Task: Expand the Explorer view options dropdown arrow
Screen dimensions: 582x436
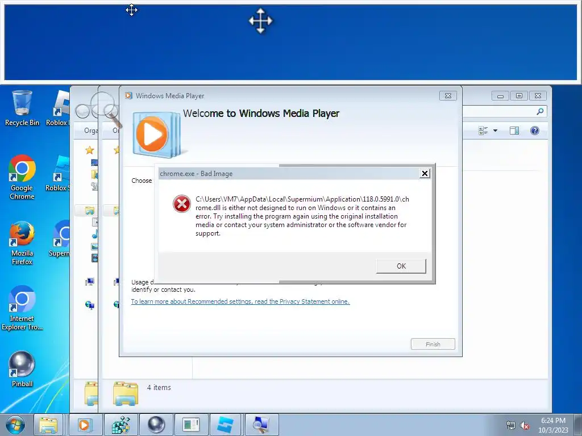Action: point(495,131)
